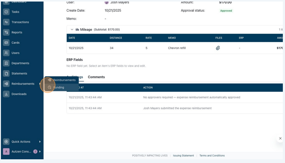Expand the Autzen Cons... account arrow
Viewport: 285px width, 163px height.
40,152
